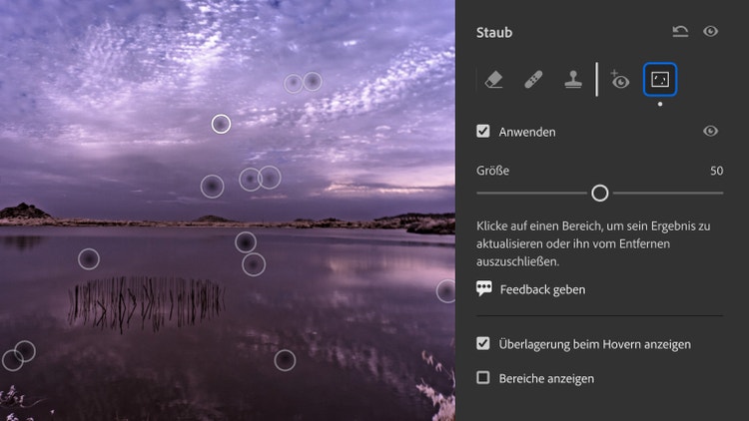The width and height of the screenshot is (749, 421).
Task: Disable Überlagerung beim Hovern anzeigen checkbox
Action: [x=483, y=343]
